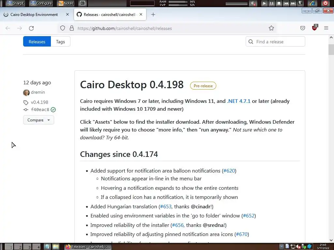The image size is (334, 250).
Task: Open Cairo Desktop 0.4.198 release title
Action: point(132,85)
